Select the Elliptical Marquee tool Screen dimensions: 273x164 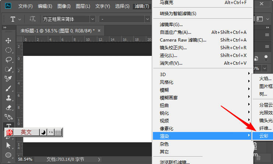point(8,50)
